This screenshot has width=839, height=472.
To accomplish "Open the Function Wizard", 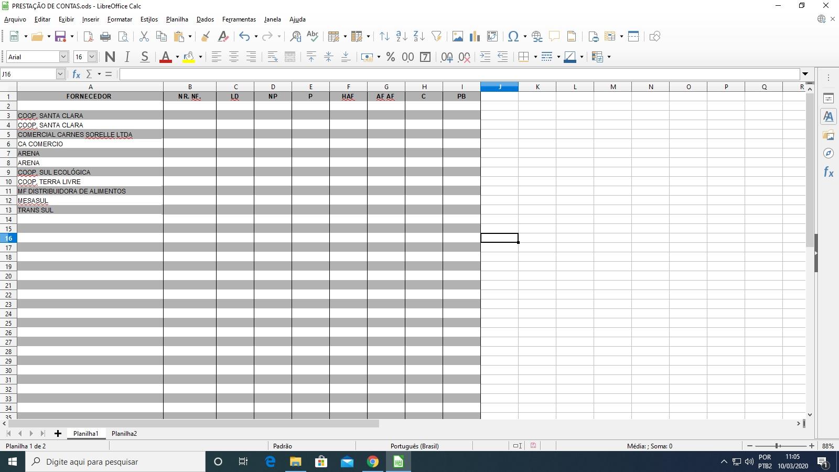I will (x=76, y=74).
